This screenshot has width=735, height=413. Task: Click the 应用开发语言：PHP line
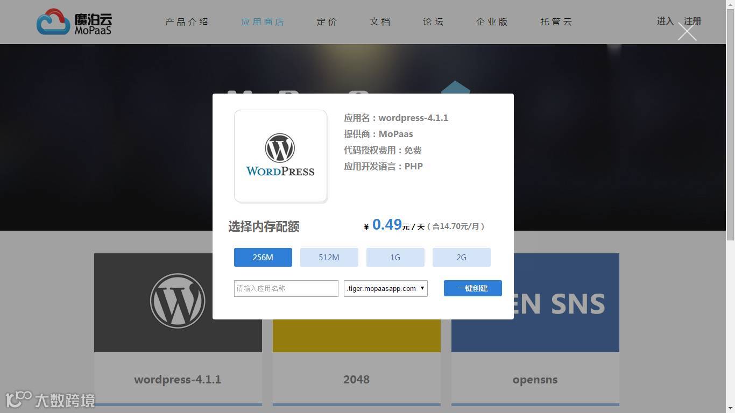tap(383, 166)
